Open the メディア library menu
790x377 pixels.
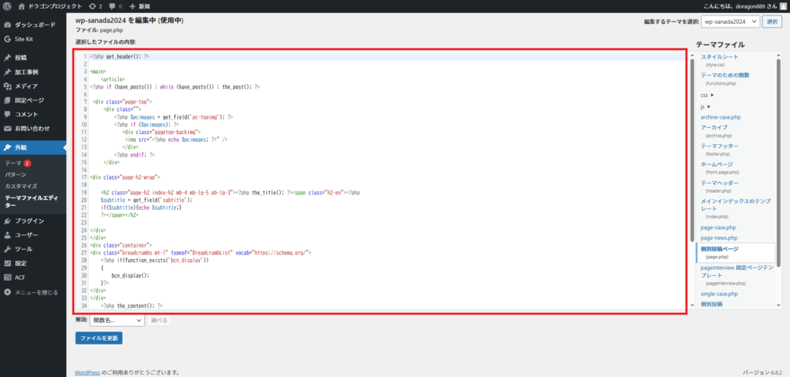(26, 86)
